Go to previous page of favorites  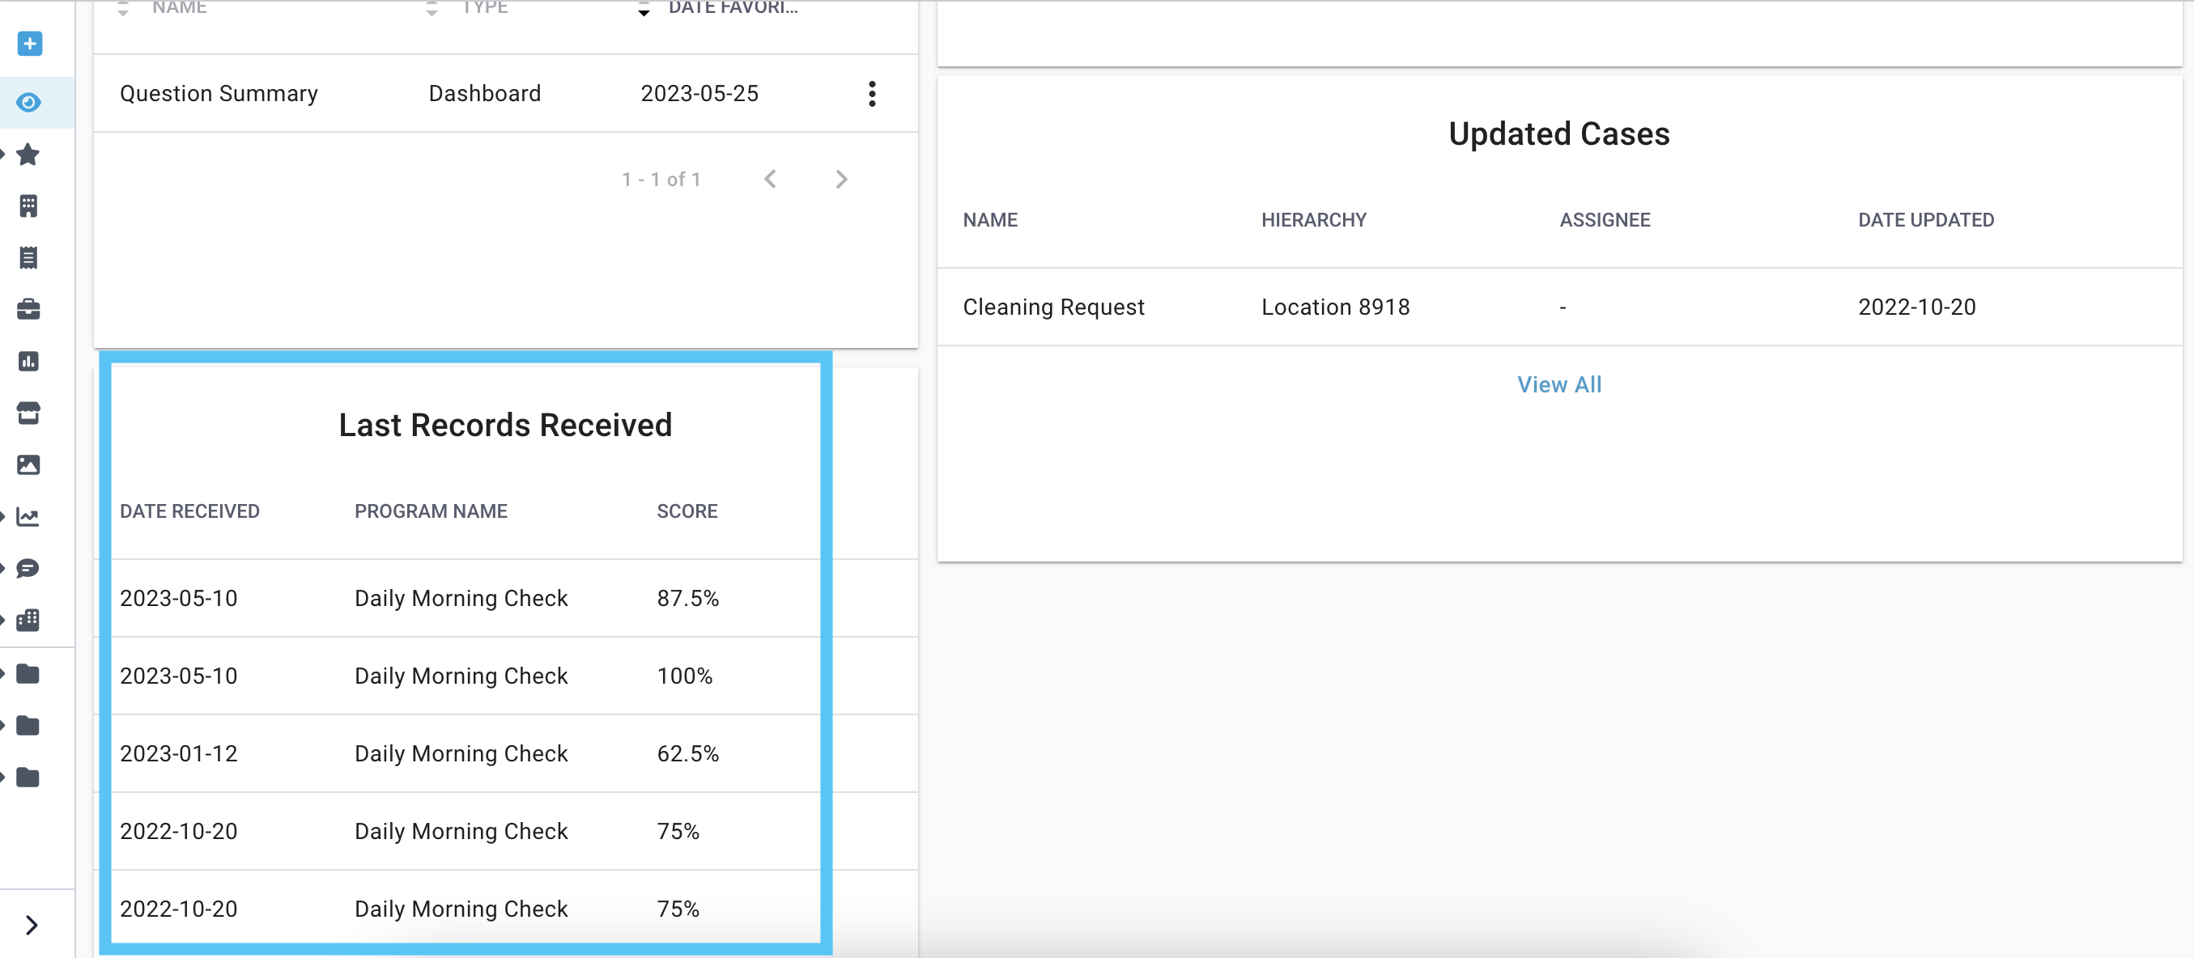pyautogui.click(x=770, y=179)
